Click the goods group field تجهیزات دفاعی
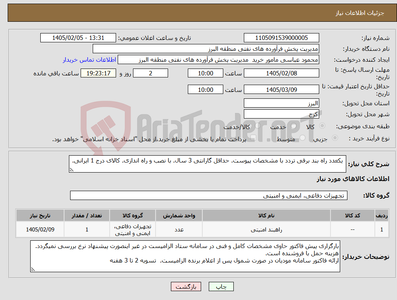 [x=209, y=195]
